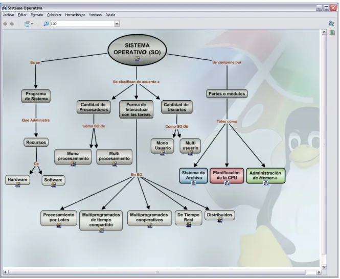Select the Partes o módulos node

click(x=226, y=94)
